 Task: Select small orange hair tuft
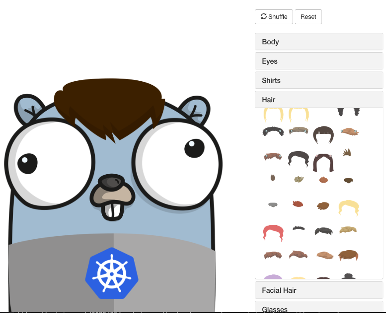click(323, 180)
